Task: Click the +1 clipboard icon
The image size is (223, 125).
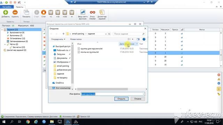Action: tap(51, 12)
